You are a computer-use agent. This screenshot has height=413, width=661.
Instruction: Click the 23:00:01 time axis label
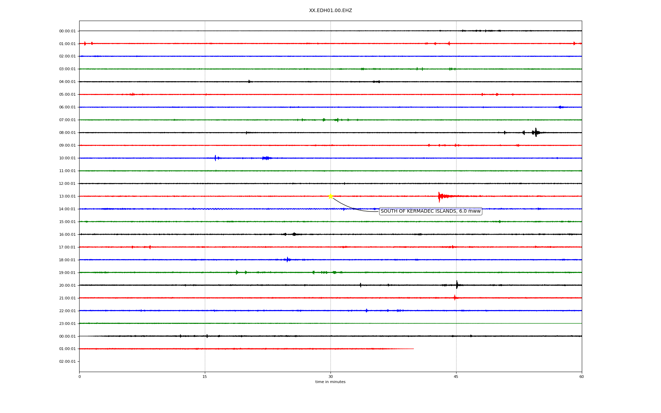67,324
